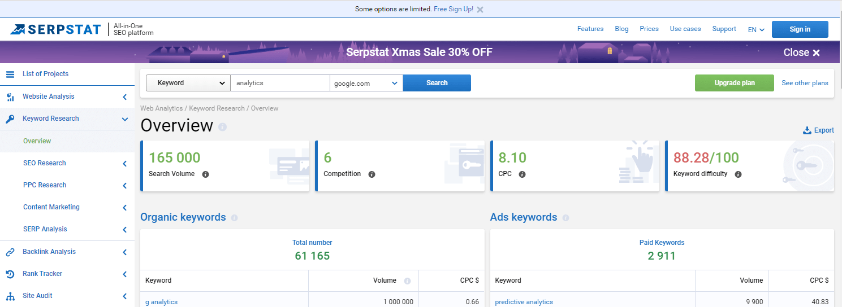This screenshot has width=842, height=307.
Task: Open Prices in top navigation
Action: (649, 29)
